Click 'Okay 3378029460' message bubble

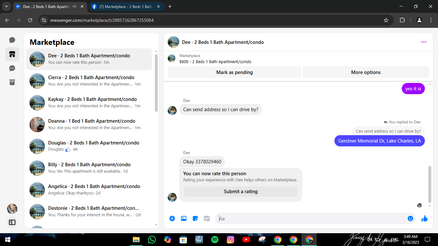pyautogui.click(x=202, y=162)
